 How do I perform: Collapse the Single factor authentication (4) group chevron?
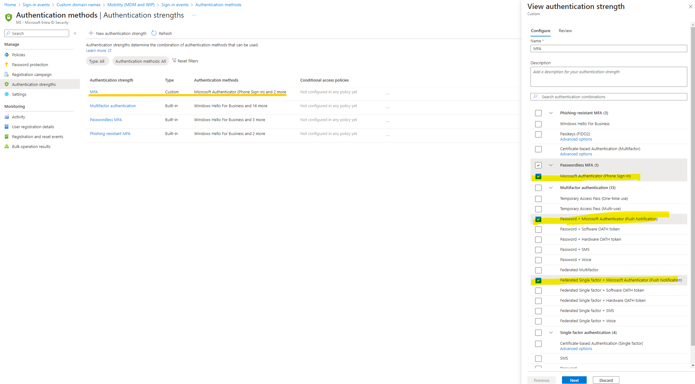coord(551,332)
